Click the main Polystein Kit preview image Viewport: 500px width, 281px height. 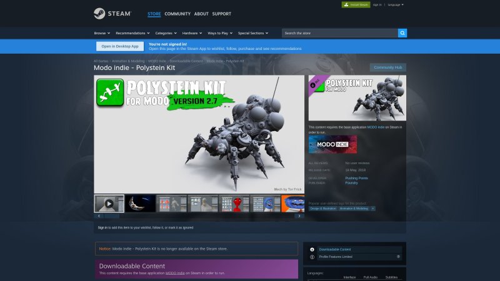[199, 134]
